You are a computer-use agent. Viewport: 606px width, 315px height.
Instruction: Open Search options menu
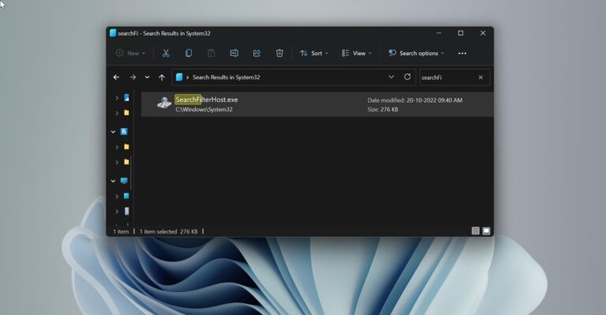tap(417, 54)
